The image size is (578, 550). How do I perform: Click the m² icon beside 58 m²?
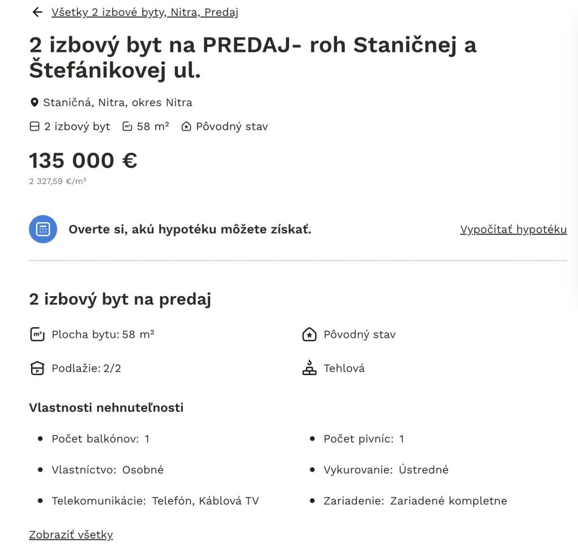(126, 126)
